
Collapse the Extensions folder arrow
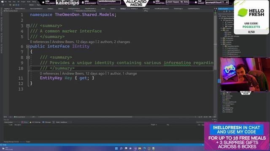tap(221, 44)
